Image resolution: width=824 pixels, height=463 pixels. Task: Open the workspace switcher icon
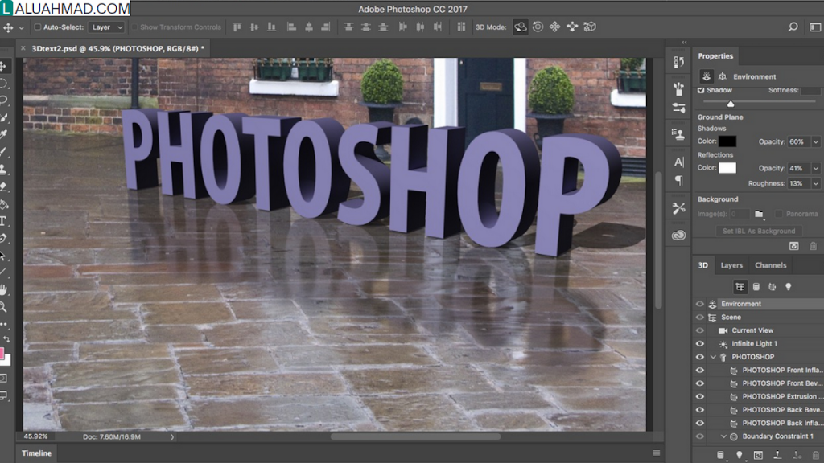click(815, 27)
